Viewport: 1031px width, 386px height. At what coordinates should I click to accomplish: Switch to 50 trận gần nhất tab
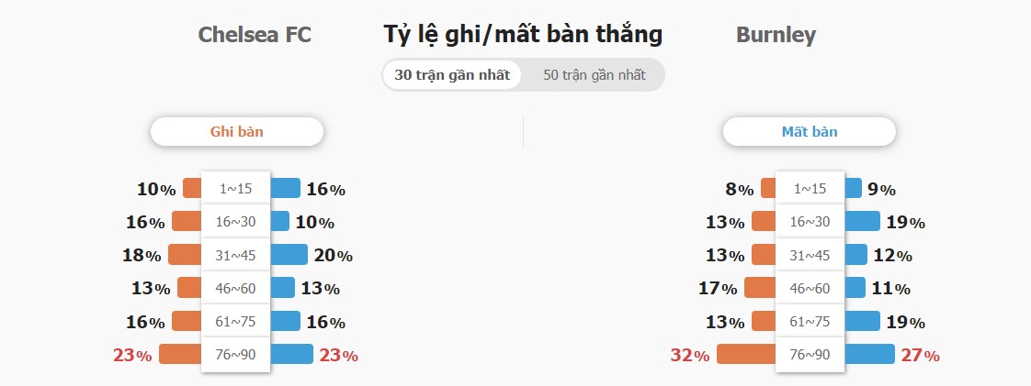point(595,75)
